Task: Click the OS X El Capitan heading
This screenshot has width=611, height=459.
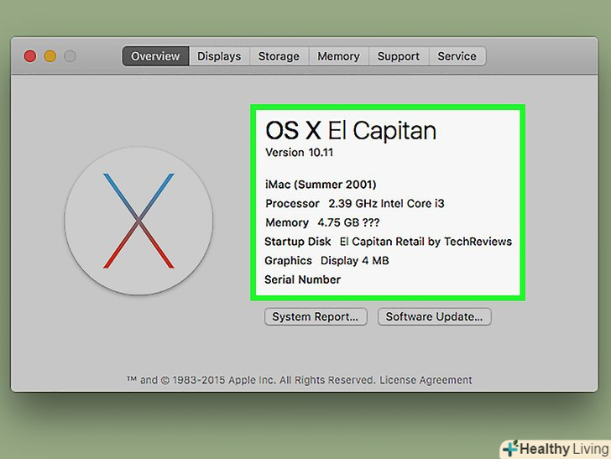Action: tap(350, 130)
